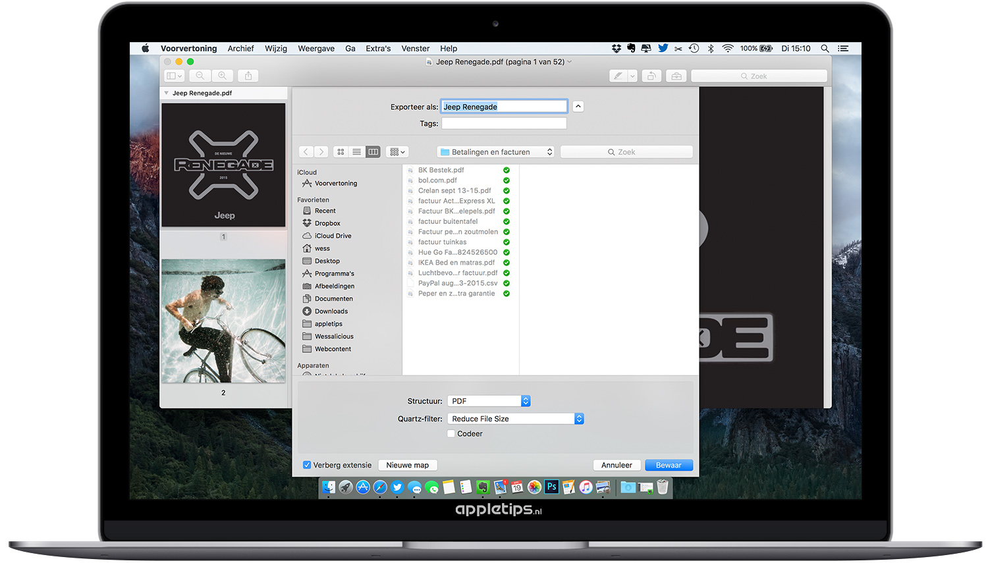The image size is (988, 563).
Task: Open Safari compass icon in the Dock
Action: click(380, 487)
